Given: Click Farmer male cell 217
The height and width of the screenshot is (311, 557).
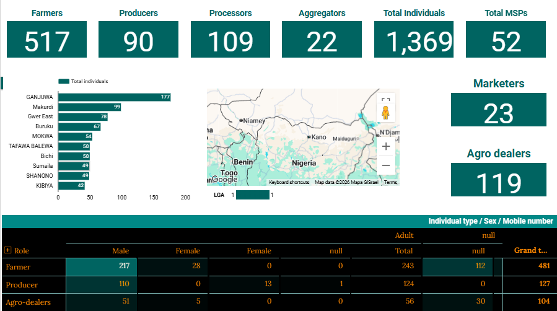Looking at the screenshot, I should (102, 267).
